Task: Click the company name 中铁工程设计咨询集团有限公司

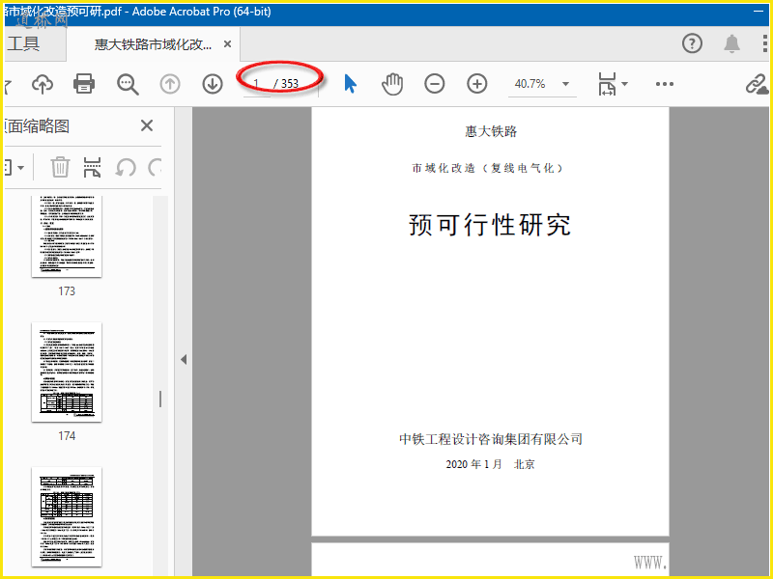Action: pos(491,439)
